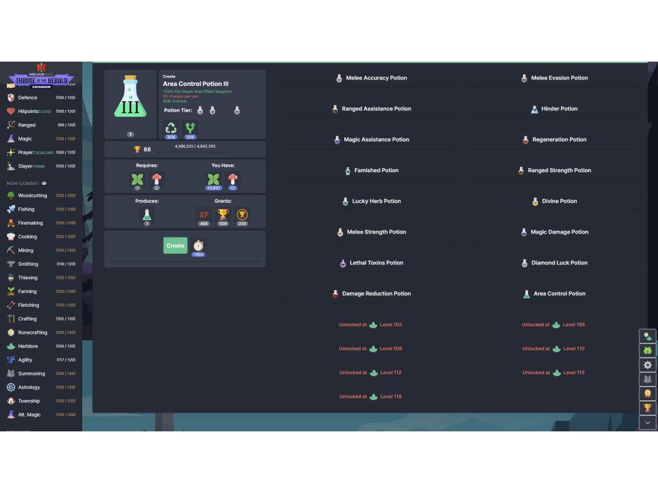Click the mastery XP progress bar
Viewport: 658px width, 493px height.
click(x=195, y=151)
